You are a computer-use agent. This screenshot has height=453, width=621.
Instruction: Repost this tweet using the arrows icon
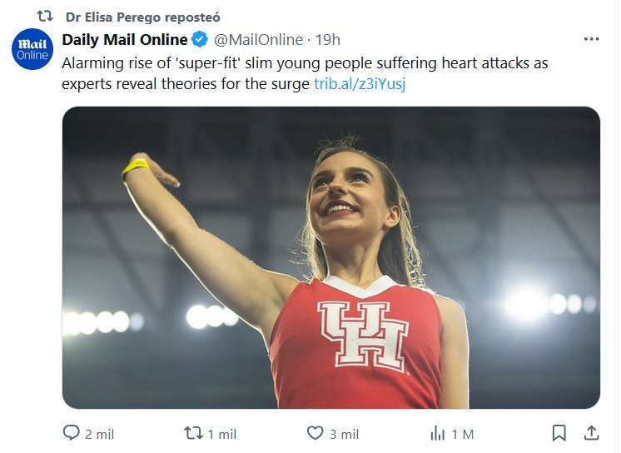(193, 434)
